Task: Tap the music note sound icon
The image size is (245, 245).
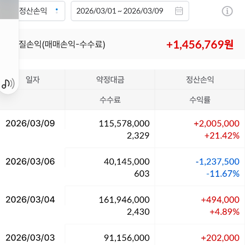Action: tap(8, 84)
